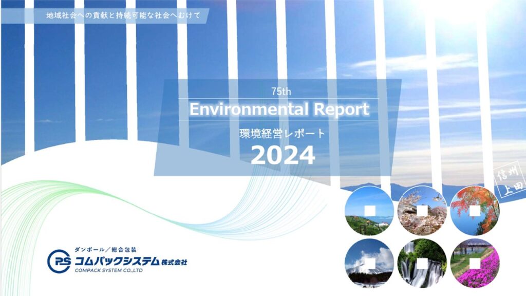The width and height of the screenshot is (526, 296).
Task: Select the 75th edition label
Action: click(281, 92)
